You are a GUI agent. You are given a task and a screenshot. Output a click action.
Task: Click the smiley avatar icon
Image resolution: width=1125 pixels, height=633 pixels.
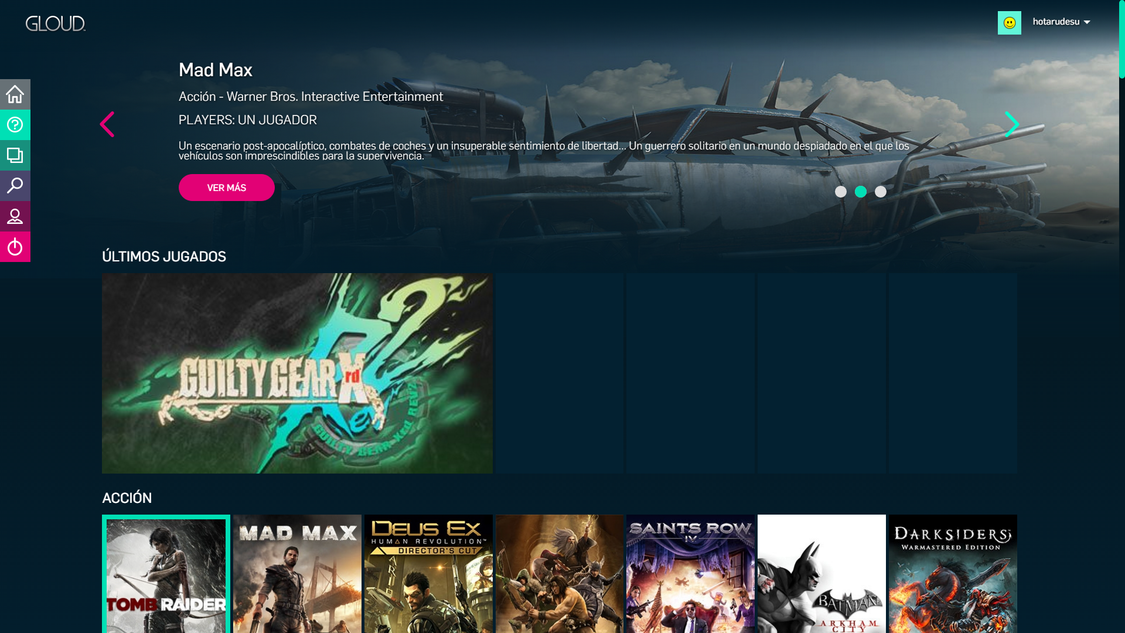coord(1009,23)
